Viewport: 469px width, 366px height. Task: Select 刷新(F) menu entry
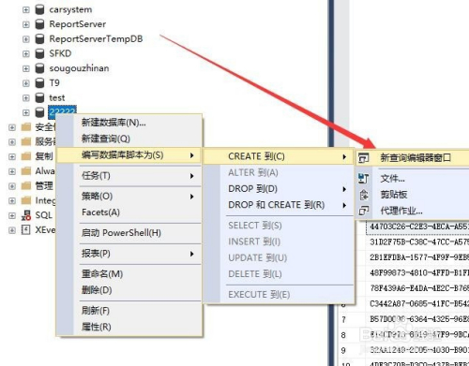click(x=129, y=311)
